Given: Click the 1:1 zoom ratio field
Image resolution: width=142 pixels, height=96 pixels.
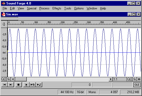Looking at the screenshot, I should point(120,79).
